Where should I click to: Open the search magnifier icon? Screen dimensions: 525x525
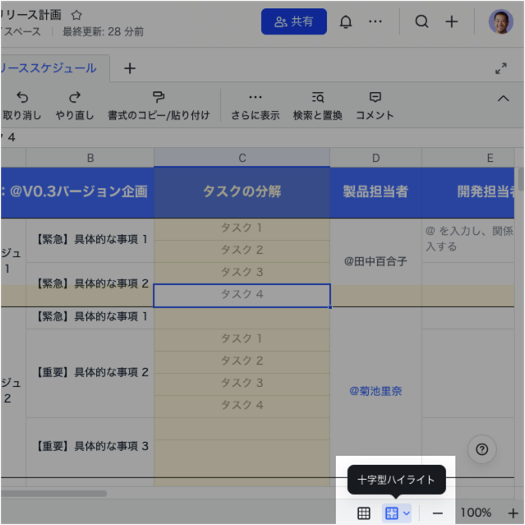tap(421, 22)
